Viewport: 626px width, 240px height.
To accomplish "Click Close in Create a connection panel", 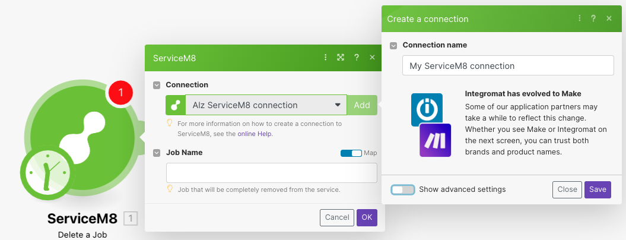I will coord(567,190).
